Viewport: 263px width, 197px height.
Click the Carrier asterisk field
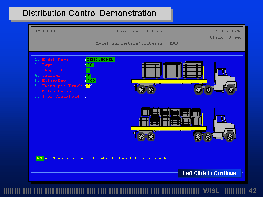point(89,75)
